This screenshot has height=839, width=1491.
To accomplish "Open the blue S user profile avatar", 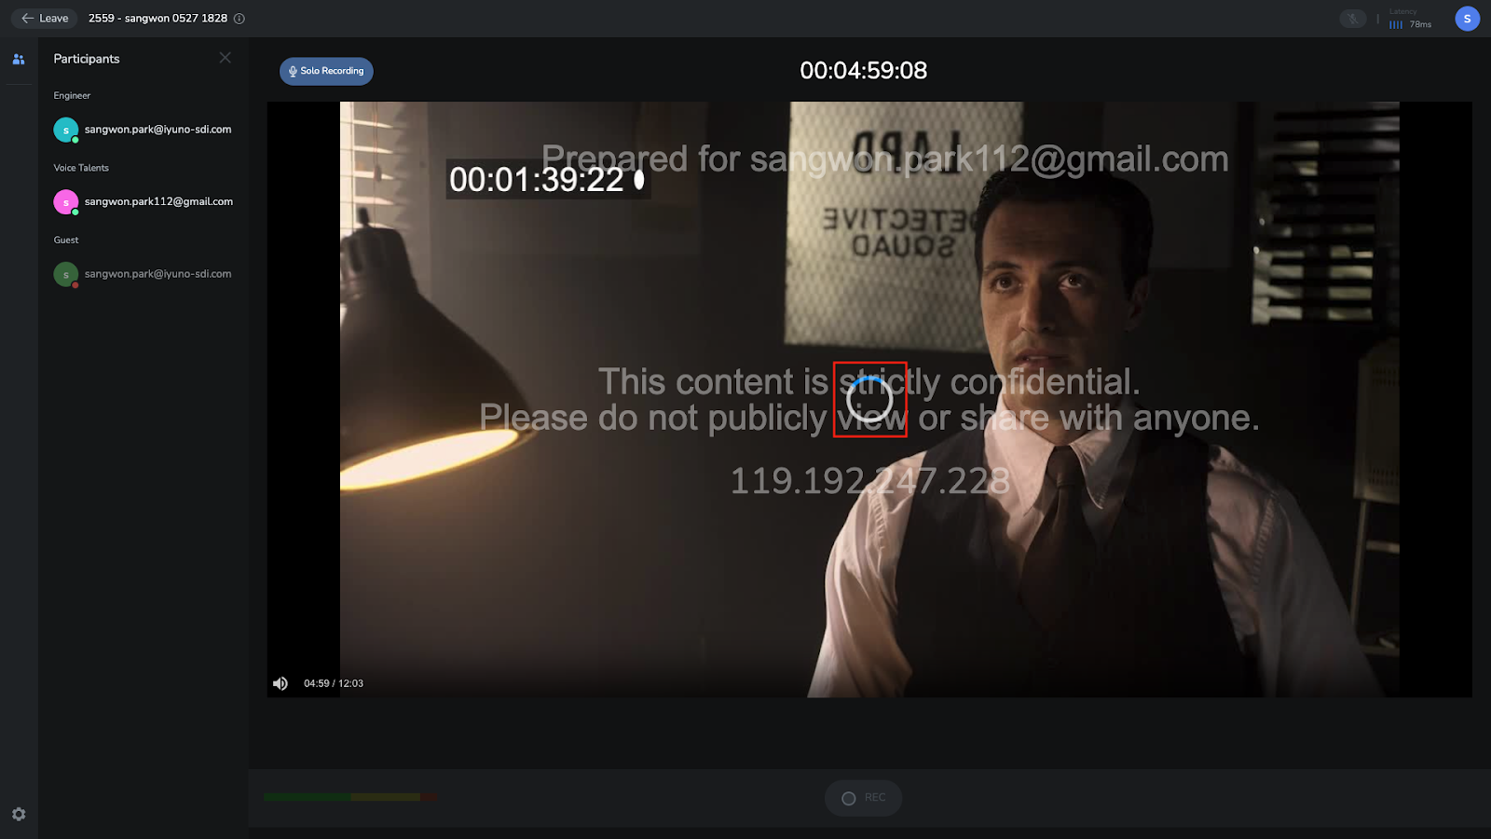I will (1468, 19).
